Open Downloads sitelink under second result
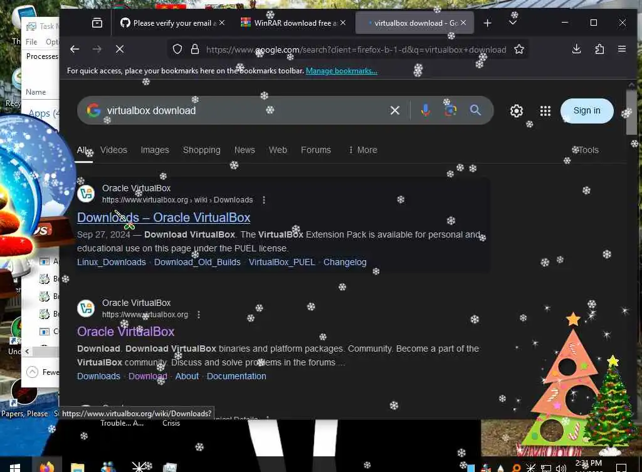The image size is (642, 472). 98,376
